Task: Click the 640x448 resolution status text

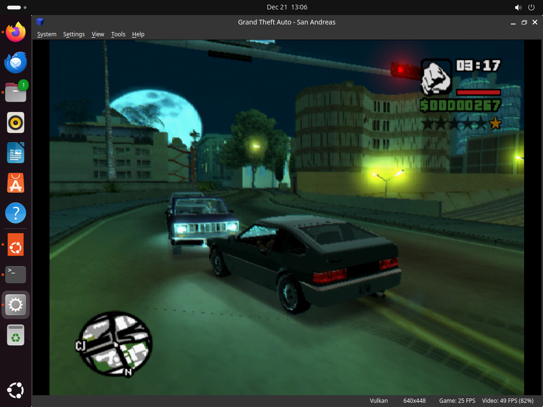Action: tap(414, 400)
